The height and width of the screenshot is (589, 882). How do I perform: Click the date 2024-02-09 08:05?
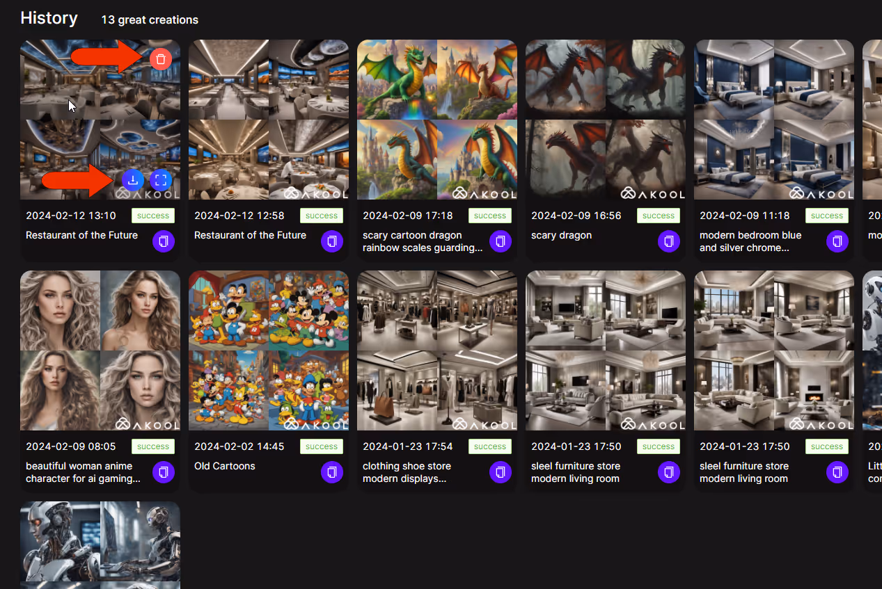[71, 446]
